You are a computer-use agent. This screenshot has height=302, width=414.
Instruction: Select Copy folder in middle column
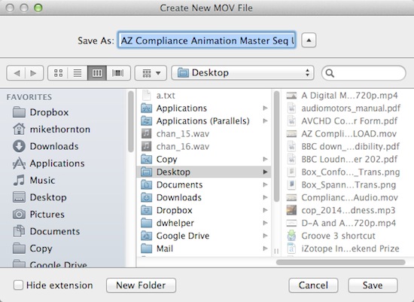click(x=204, y=160)
